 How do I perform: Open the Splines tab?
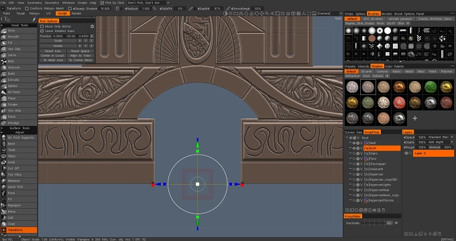tap(360, 13)
